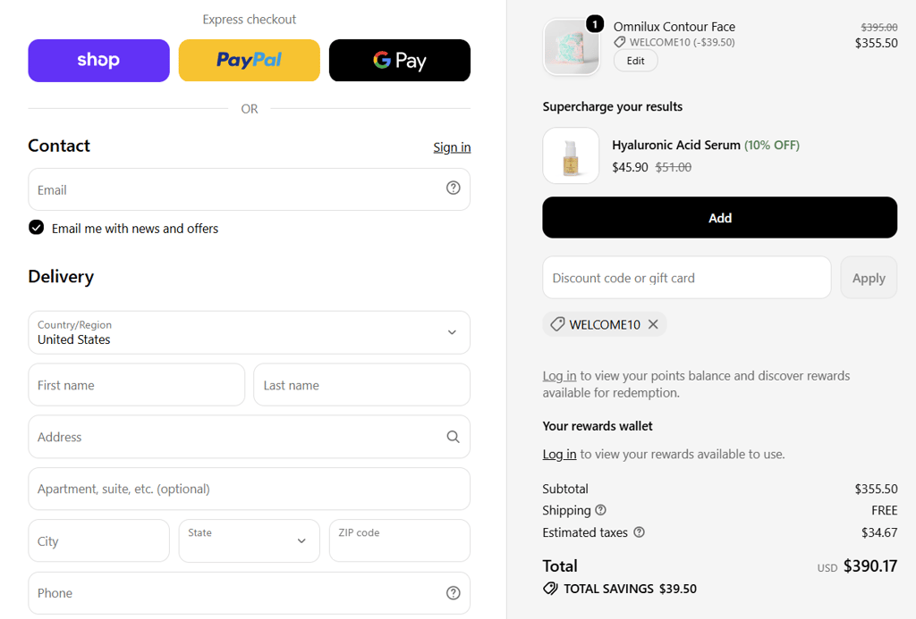Remove the WELCOME10 discount code

coord(653,324)
